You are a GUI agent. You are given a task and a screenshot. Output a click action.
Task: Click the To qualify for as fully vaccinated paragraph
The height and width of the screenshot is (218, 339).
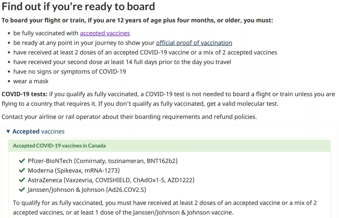pyautogui.click(x=165, y=208)
